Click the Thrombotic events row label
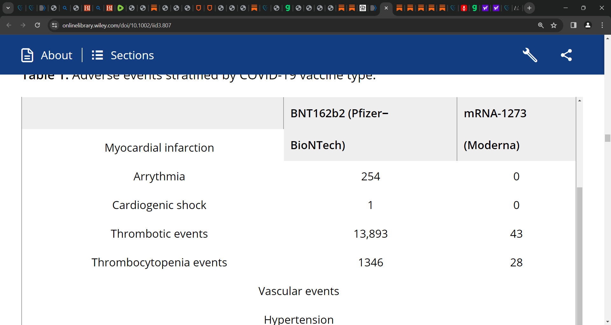 click(x=159, y=234)
